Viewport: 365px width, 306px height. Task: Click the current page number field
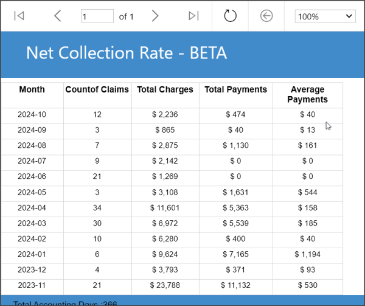pyautogui.click(x=97, y=16)
